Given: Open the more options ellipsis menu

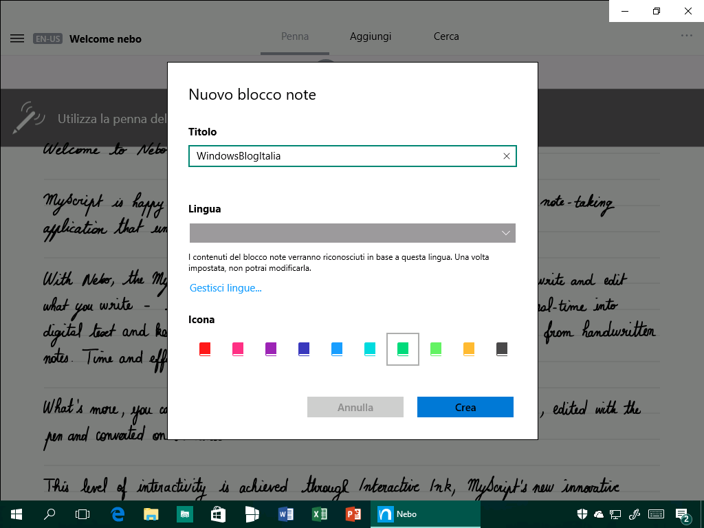Looking at the screenshot, I should [687, 36].
